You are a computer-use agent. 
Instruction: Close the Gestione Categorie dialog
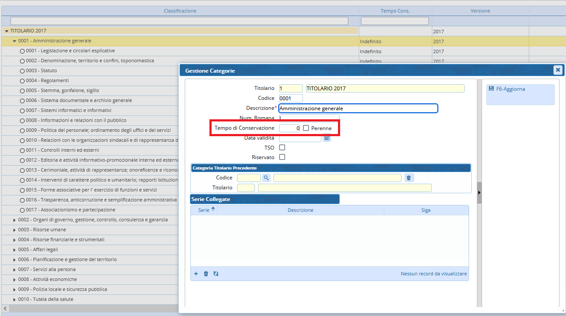point(558,70)
